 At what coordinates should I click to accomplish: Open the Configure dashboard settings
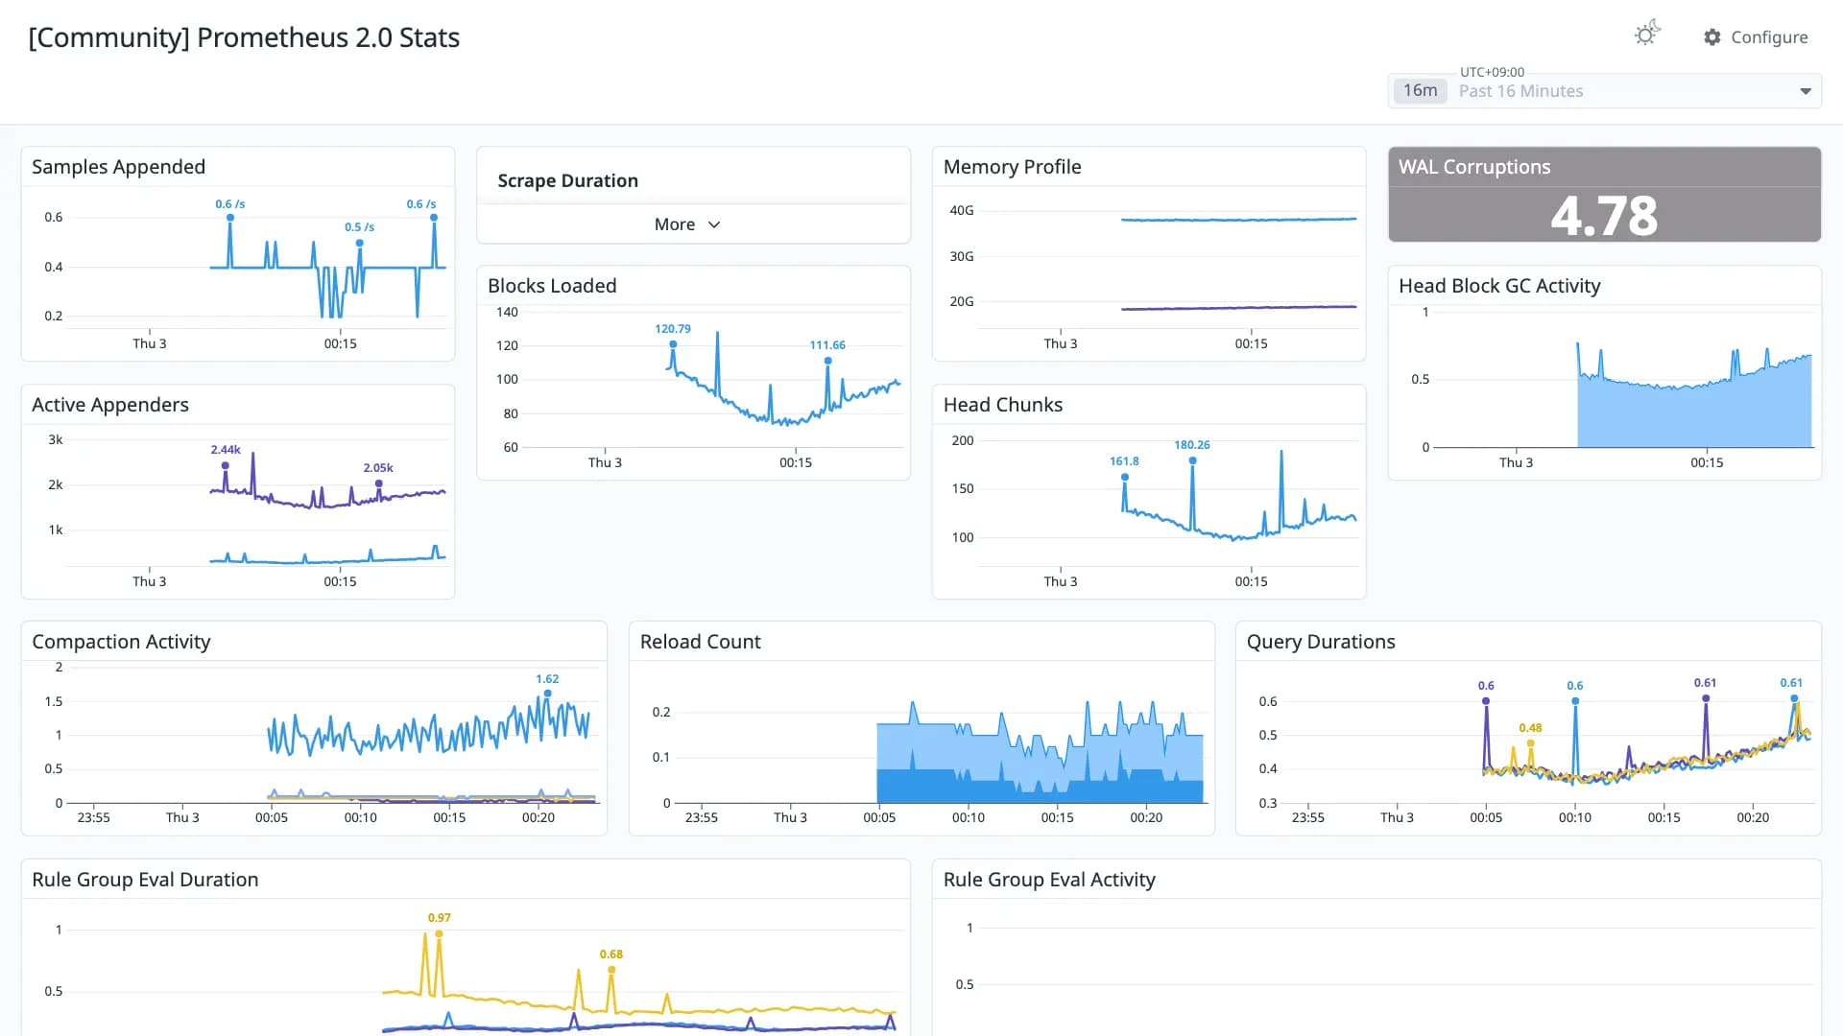(x=1756, y=36)
